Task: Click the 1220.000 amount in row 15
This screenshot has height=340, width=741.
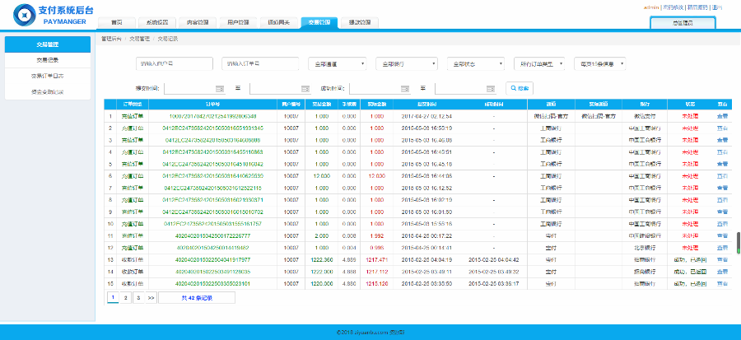Action: pyautogui.click(x=321, y=283)
